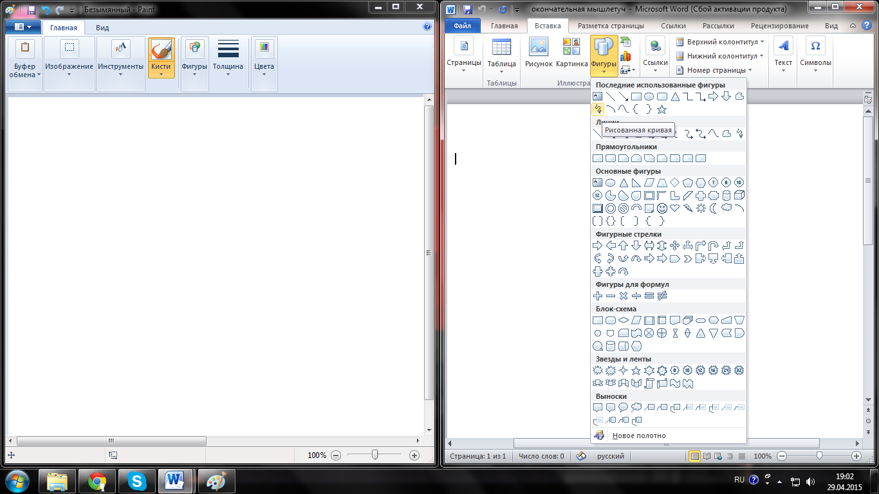Open Верхний колонтитул header dropdown
Viewport: 879px width, 494px height.
pos(719,42)
